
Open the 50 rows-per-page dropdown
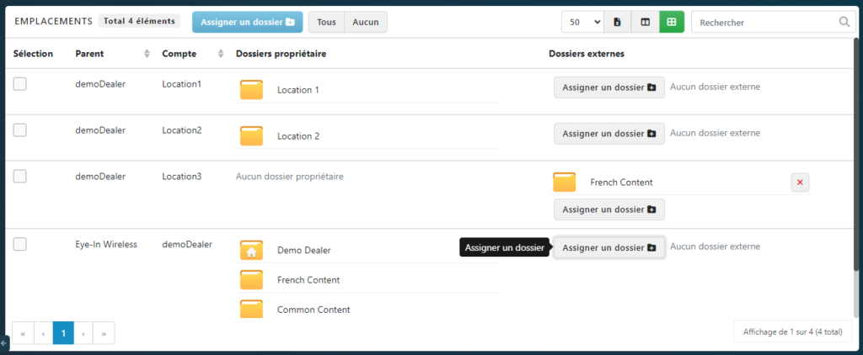coord(582,22)
